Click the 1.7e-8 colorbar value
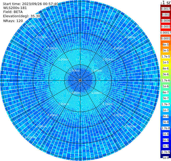 coord(166,128)
